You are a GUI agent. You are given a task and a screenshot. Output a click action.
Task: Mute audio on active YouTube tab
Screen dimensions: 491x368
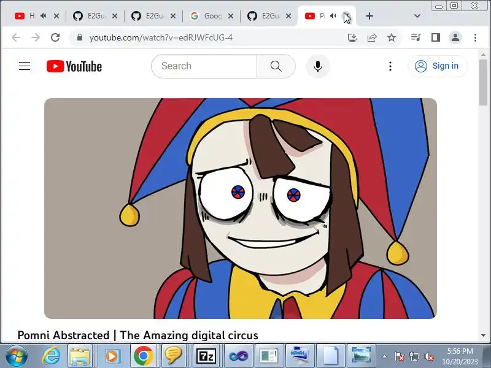[x=333, y=16]
